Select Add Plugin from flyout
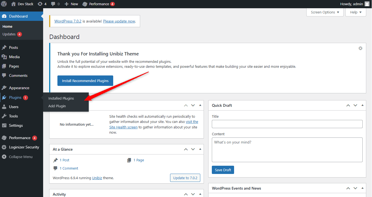 tap(57, 106)
